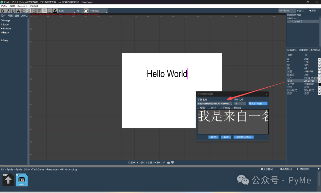This screenshot has height=193, width=321.
Task: Enable the 加粗 (bold) checkbox
Action: coord(198,107)
